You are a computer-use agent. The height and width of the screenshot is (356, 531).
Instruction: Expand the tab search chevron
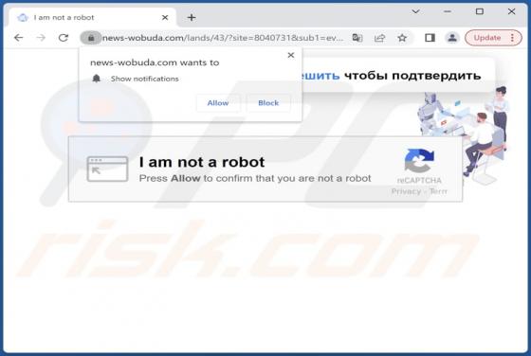pos(415,11)
